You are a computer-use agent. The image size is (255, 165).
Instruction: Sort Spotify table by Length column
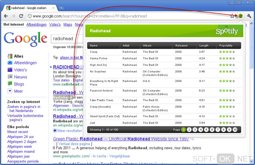pos(206,45)
